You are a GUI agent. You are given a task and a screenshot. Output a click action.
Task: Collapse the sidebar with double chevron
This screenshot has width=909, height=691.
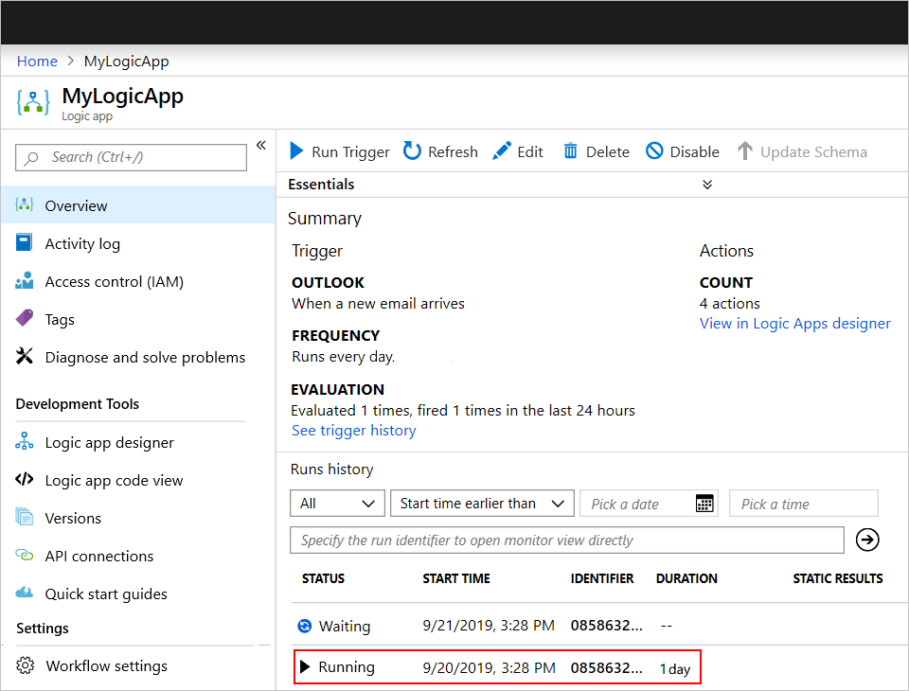(261, 145)
